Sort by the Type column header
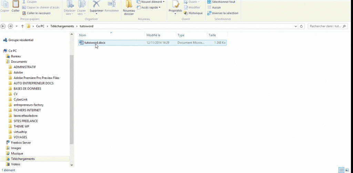353x173 pixels. 191,35
